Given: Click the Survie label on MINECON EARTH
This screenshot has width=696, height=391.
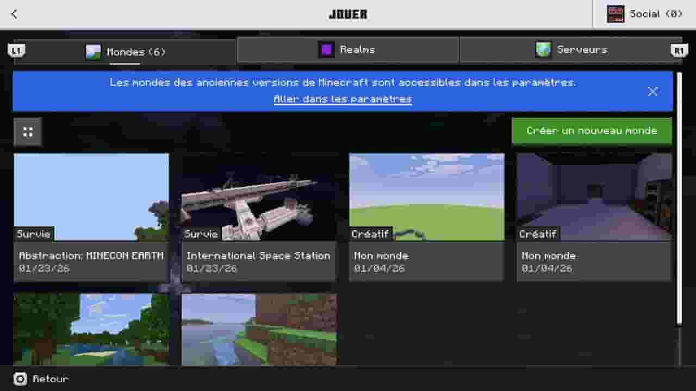Looking at the screenshot, I should click(34, 234).
